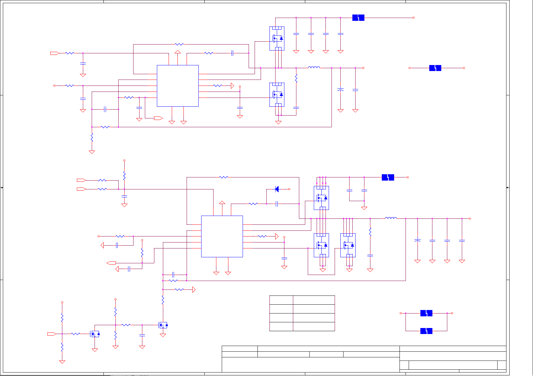This screenshot has height=376, width=533.
Task: Select the polarized capacitor on upper converter output
Action: click(x=340, y=90)
